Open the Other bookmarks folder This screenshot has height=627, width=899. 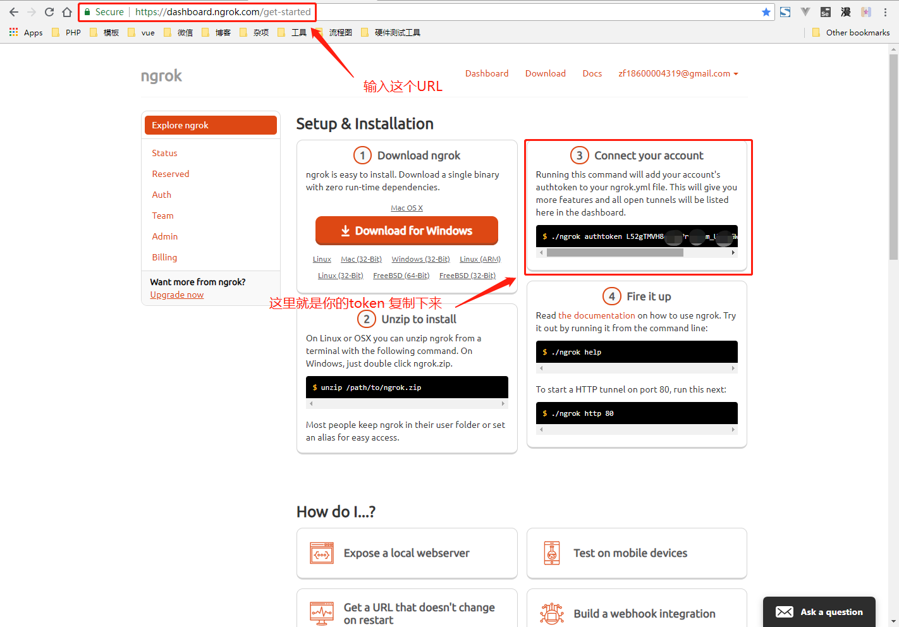pos(851,32)
